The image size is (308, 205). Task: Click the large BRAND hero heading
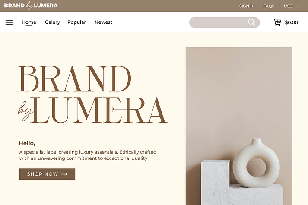pyautogui.click(x=74, y=79)
